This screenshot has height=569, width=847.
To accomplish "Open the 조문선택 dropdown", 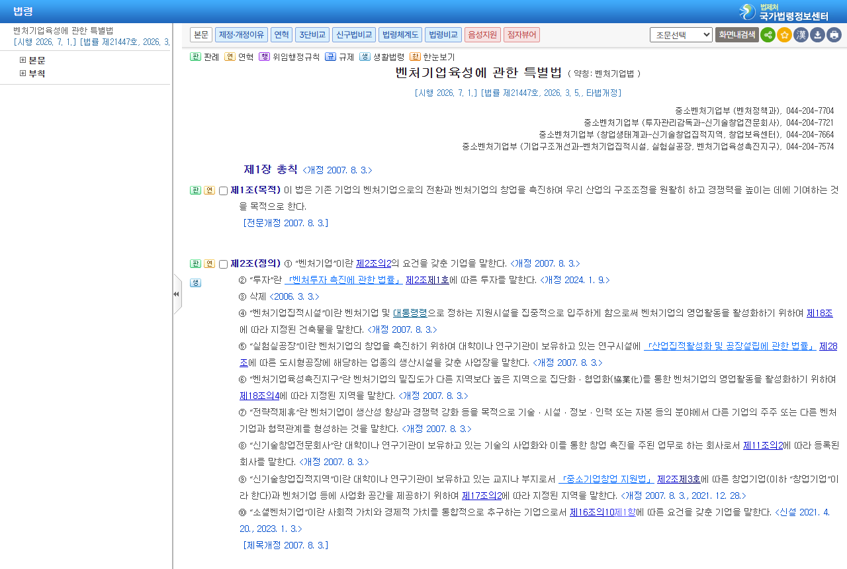I will pyautogui.click(x=681, y=34).
